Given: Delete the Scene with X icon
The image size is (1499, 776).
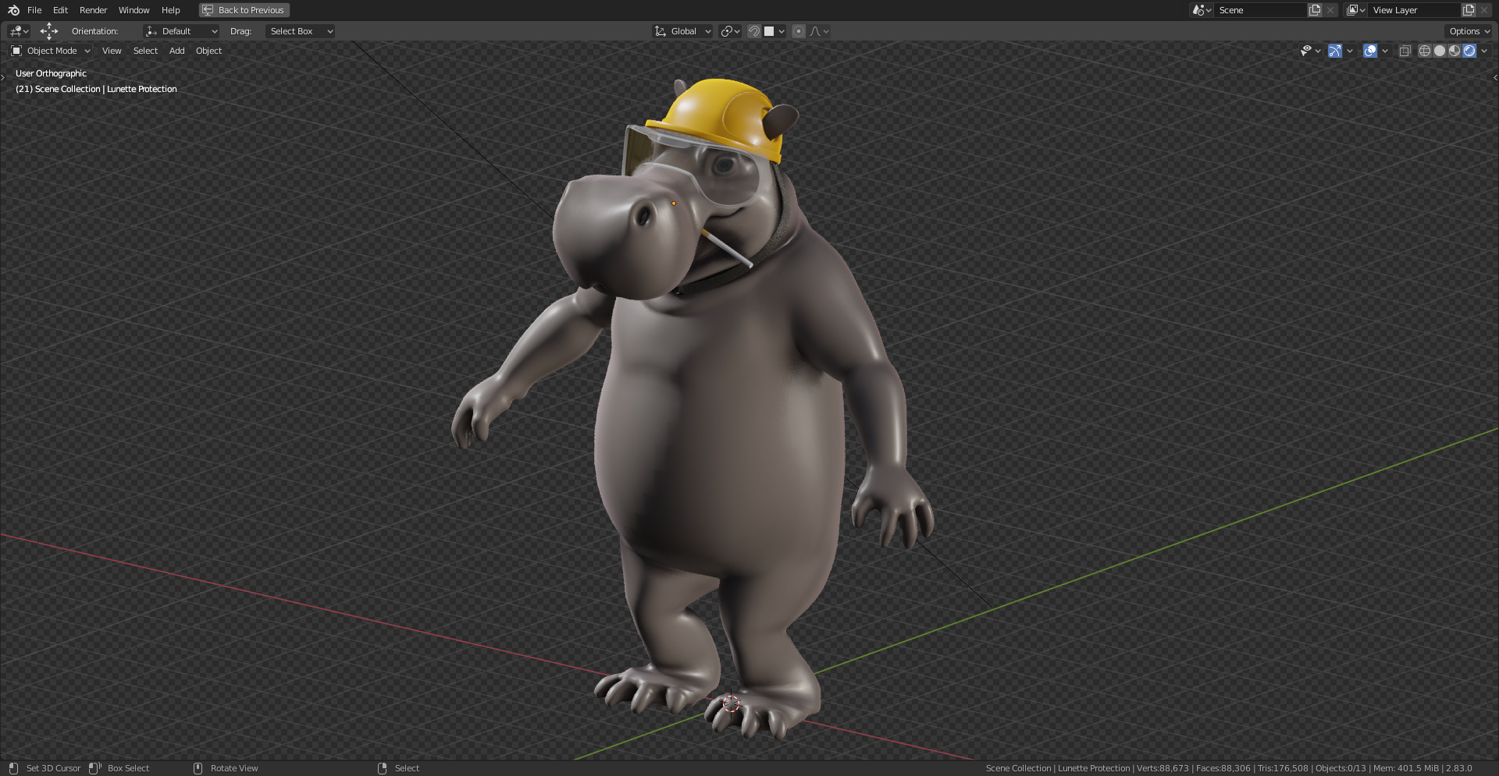Looking at the screenshot, I should 1330,10.
